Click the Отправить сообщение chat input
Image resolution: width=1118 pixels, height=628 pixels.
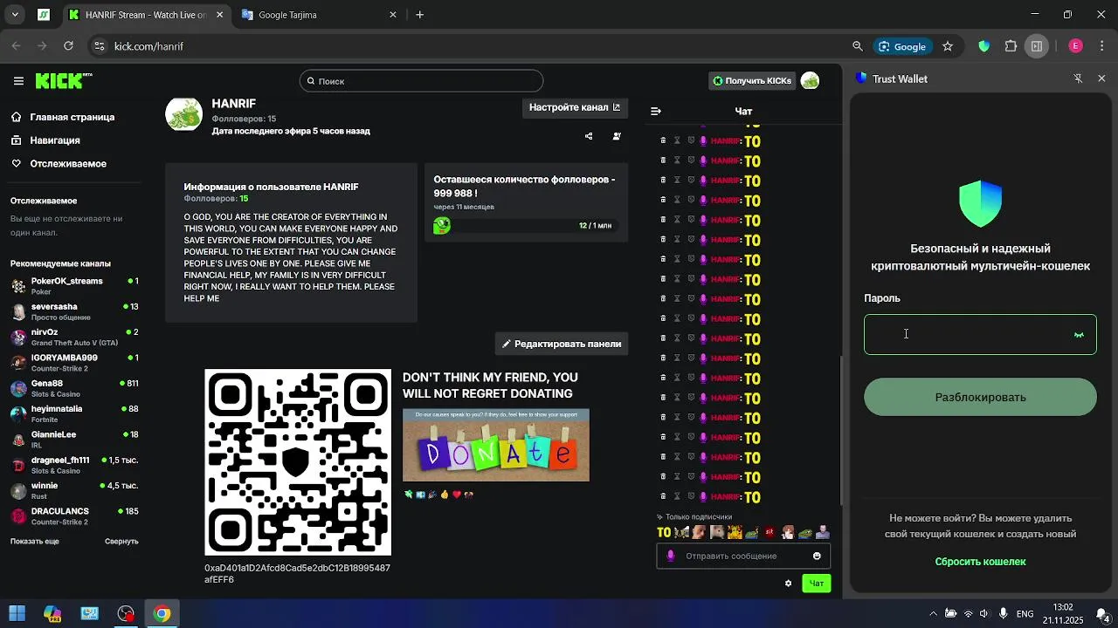click(x=743, y=556)
